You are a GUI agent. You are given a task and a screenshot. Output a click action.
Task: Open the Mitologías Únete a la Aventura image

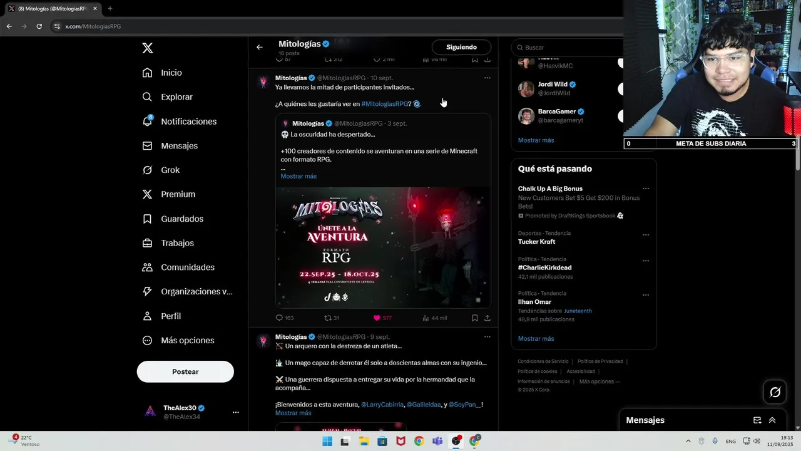[383, 247]
